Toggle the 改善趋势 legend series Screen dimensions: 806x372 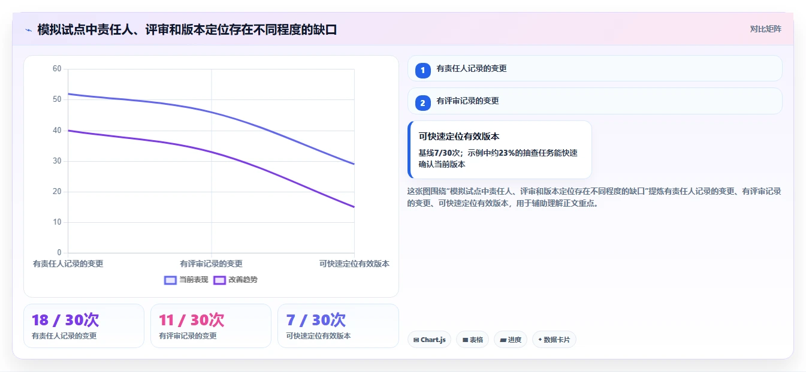(236, 280)
